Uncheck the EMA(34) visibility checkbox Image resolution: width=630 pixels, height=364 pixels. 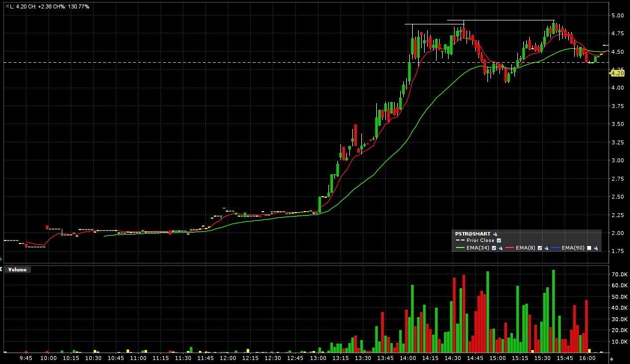tap(494, 248)
